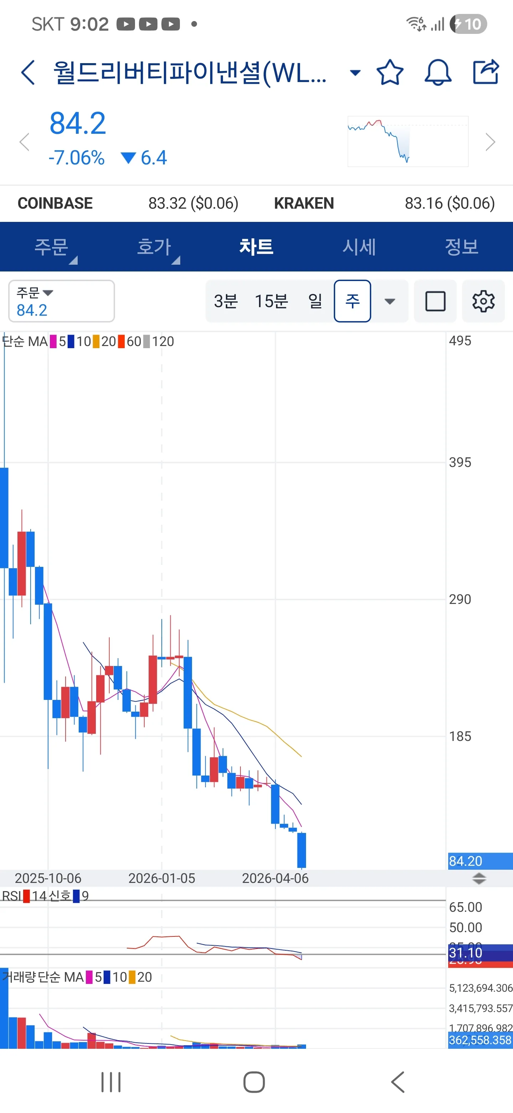This screenshot has height=1113, width=513.
Task: Open the 정보 tab
Action: [x=462, y=247]
